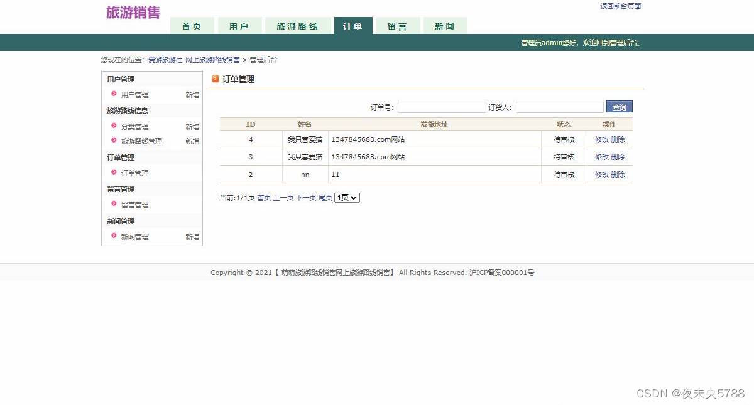Click the pink bullet icon beside 旅游路线管理

[114, 141]
